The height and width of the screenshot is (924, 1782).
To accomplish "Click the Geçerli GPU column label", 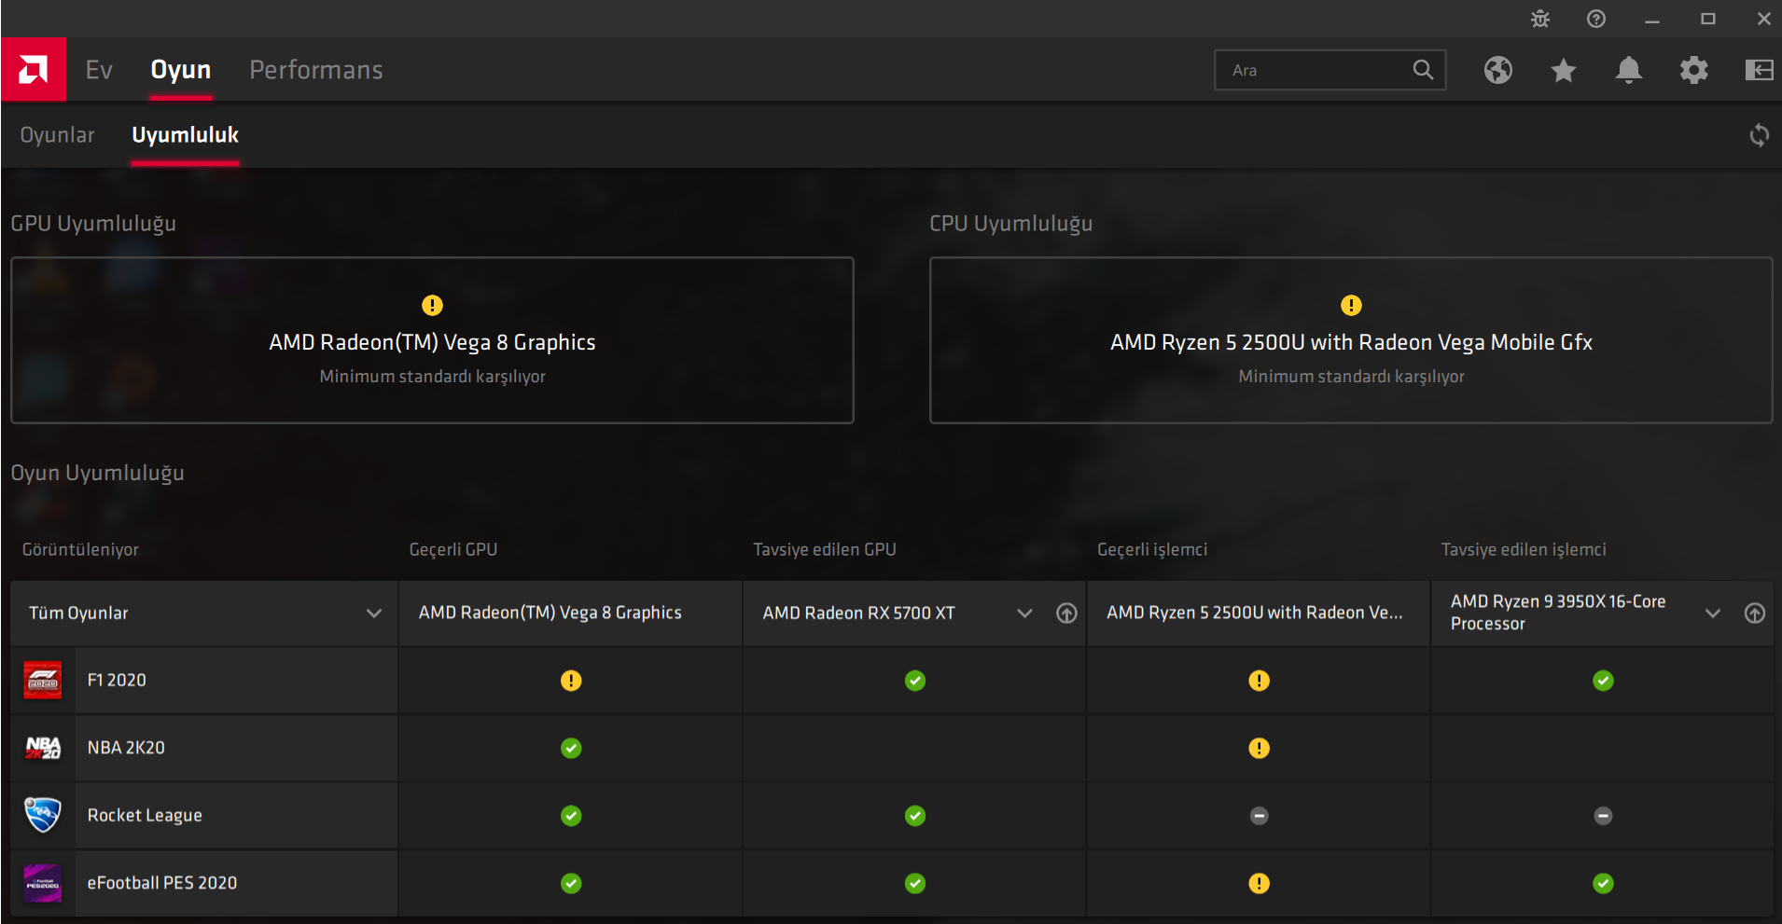I will [453, 550].
